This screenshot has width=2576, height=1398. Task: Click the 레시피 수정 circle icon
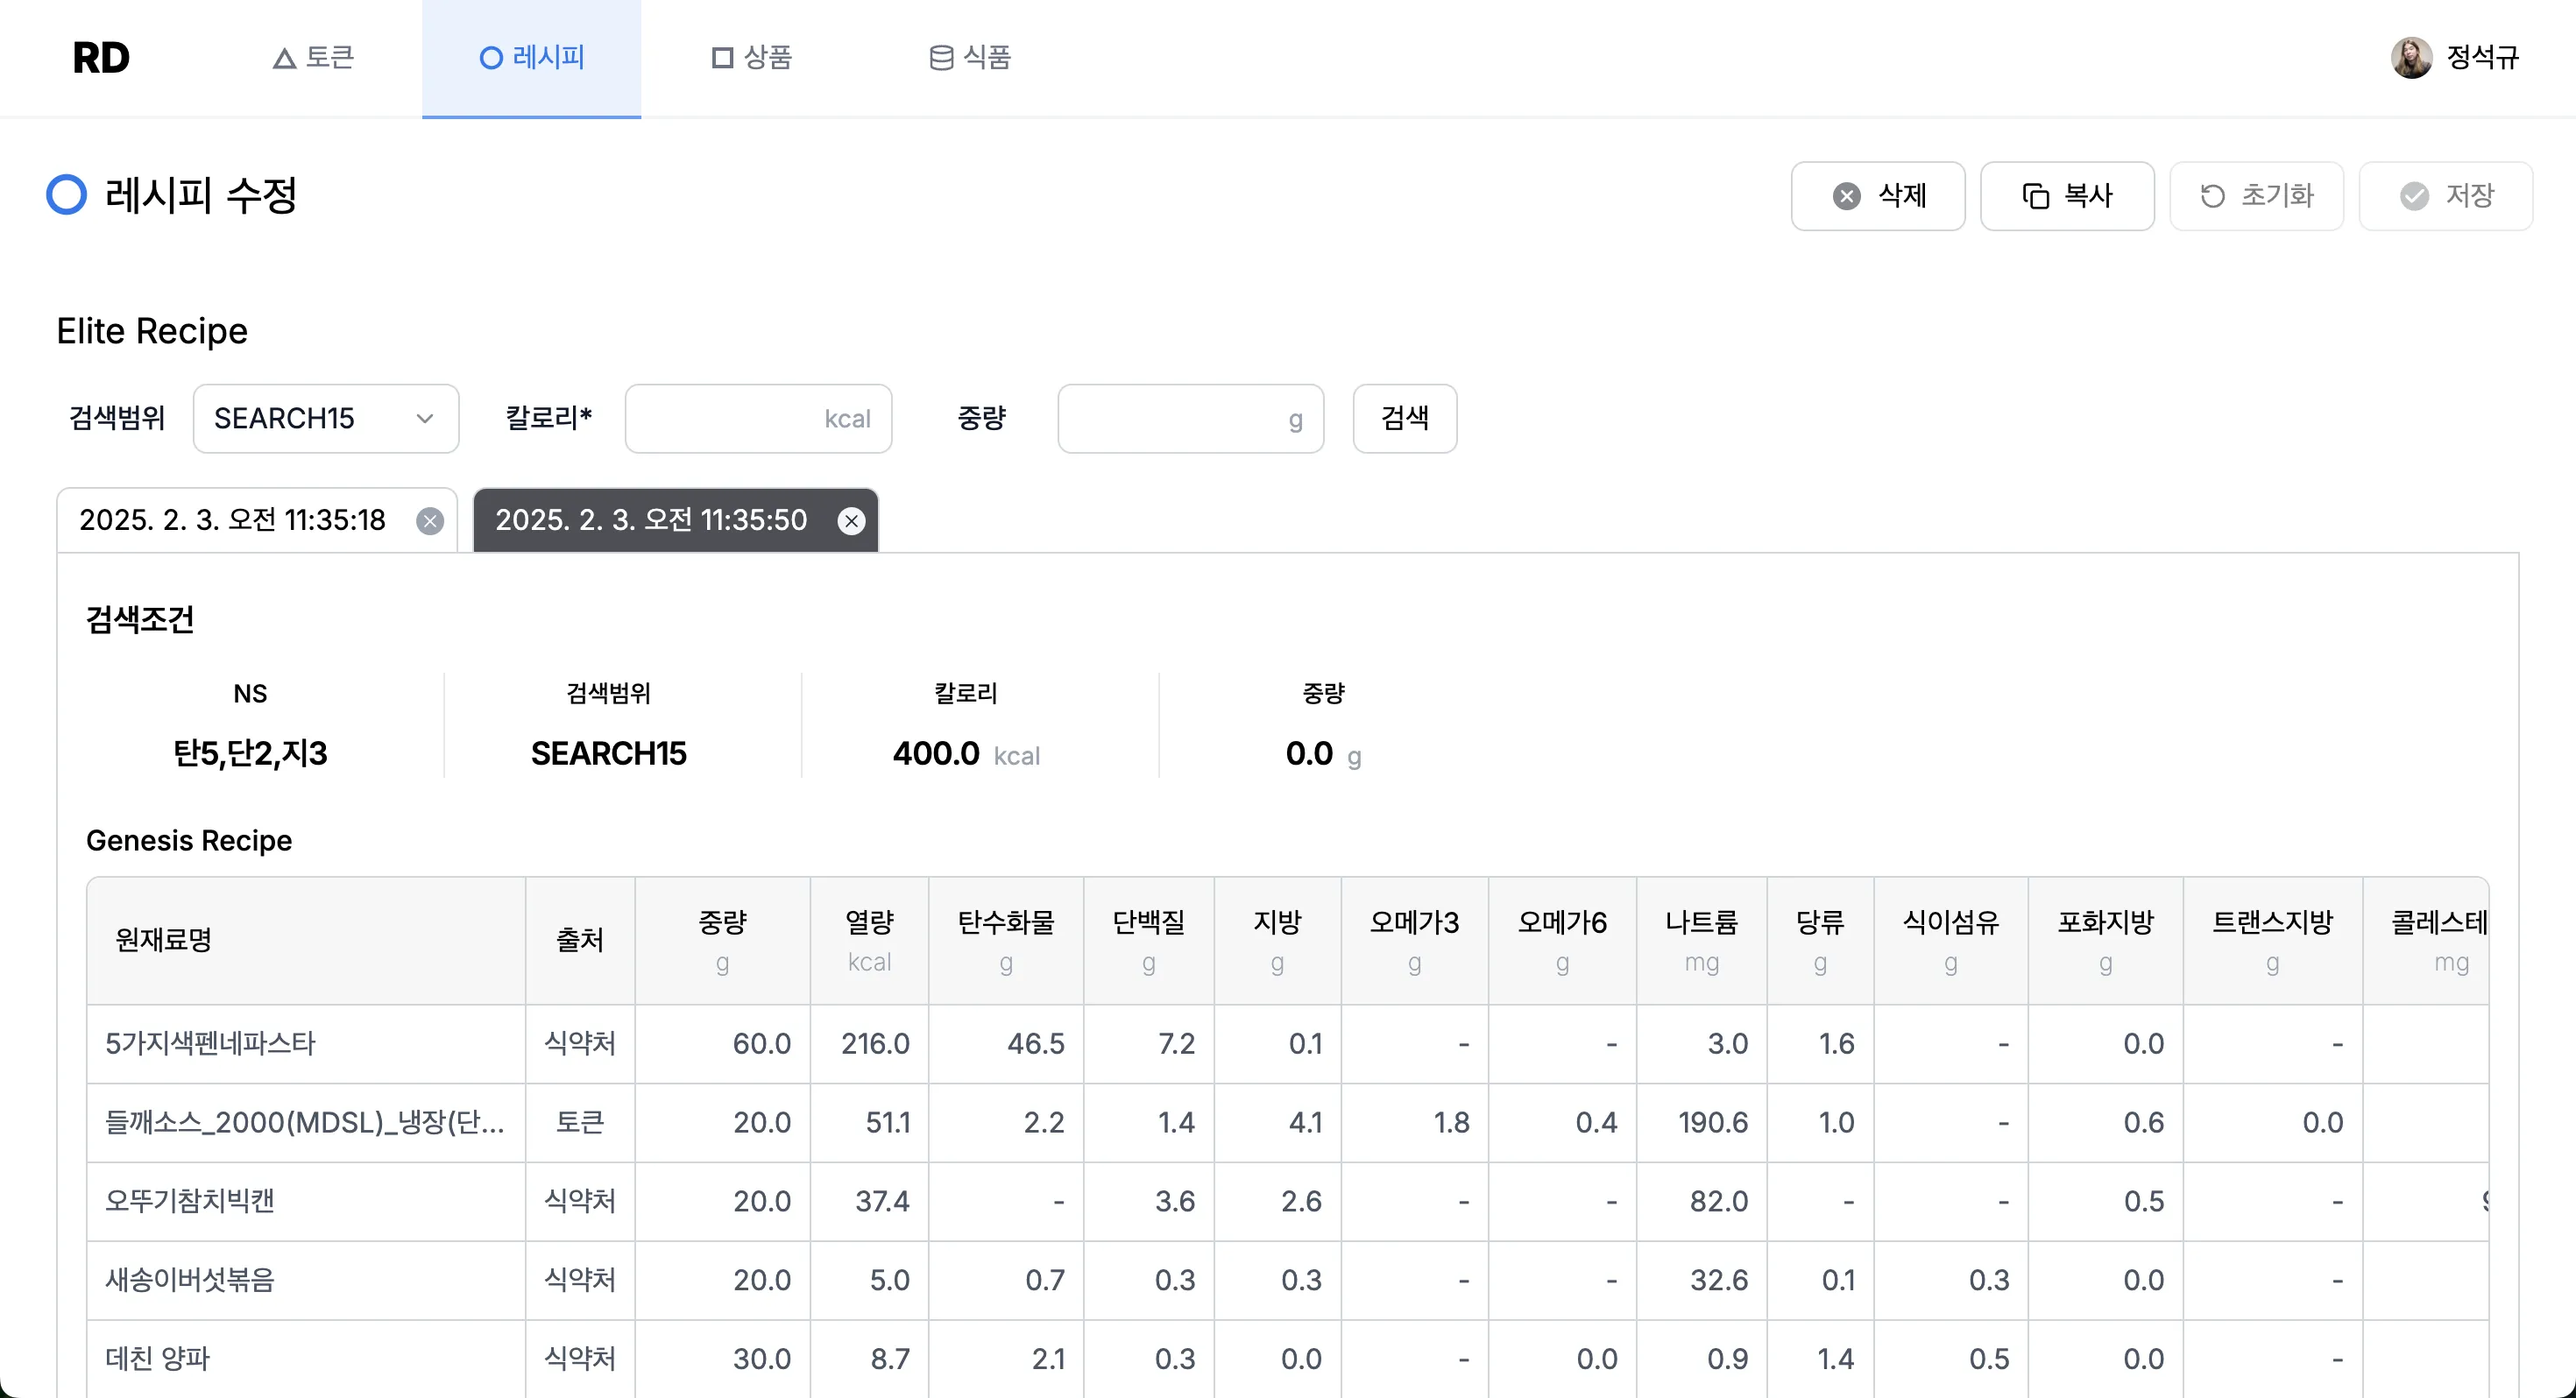[67, 195]
